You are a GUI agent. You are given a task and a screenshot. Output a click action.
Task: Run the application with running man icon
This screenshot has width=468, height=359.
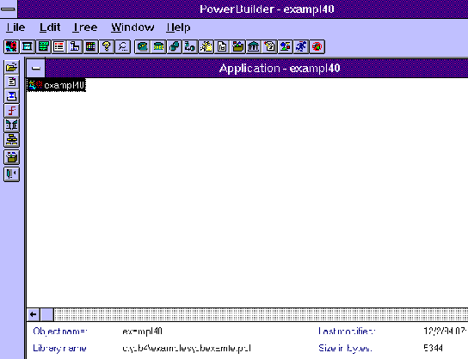(301, 46)
